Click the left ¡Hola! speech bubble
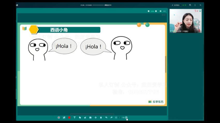220x123 pixels. click(64, 46)
